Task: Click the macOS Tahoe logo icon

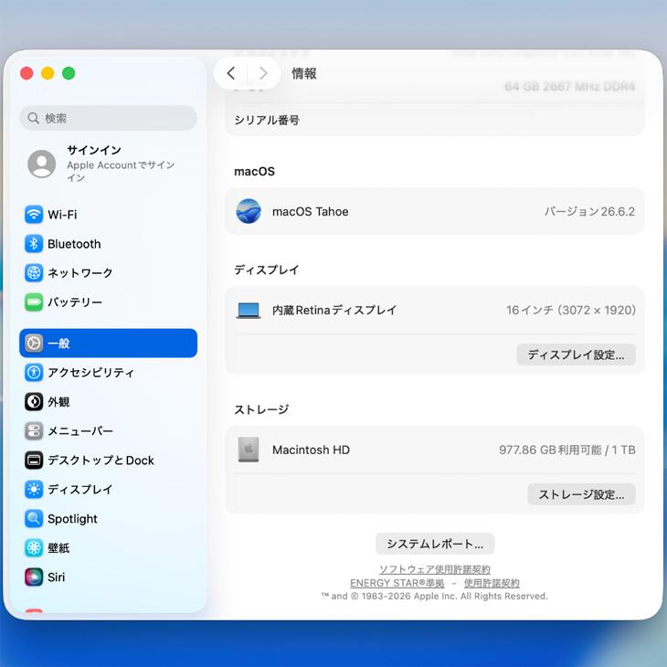Action: 249,211
